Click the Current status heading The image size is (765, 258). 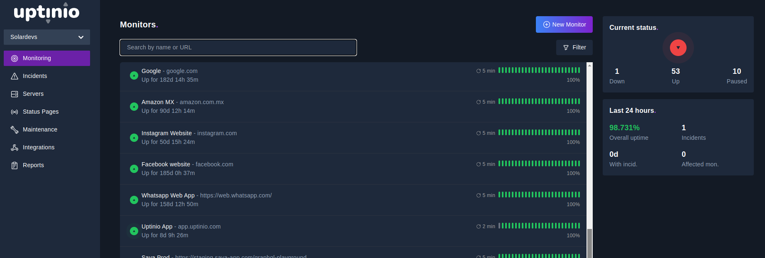(x=633, y=27)
